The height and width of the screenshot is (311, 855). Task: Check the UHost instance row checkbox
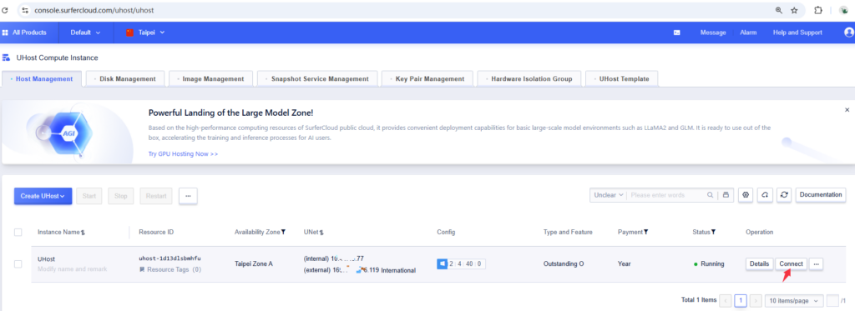18,264
